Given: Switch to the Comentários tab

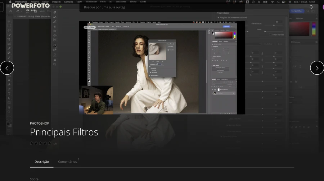Looking at the screenshot, I should [67, 162].
